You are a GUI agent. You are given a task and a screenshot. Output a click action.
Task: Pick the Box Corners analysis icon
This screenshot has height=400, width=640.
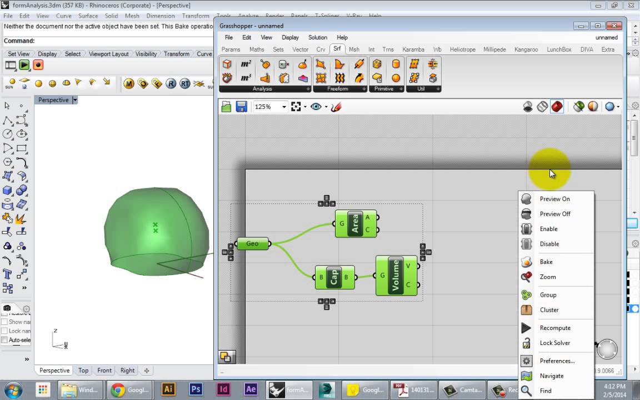point(227,64)
